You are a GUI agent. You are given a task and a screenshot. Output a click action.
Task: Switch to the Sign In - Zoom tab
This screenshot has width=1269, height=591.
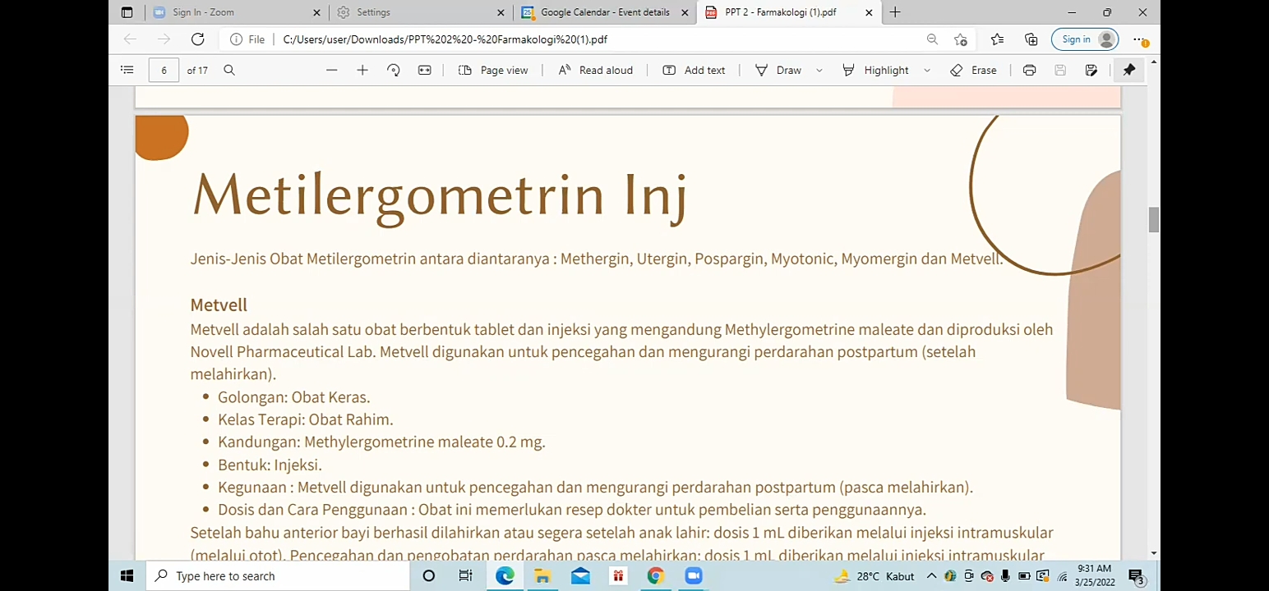pyautogui.click(x=237, y=12)
